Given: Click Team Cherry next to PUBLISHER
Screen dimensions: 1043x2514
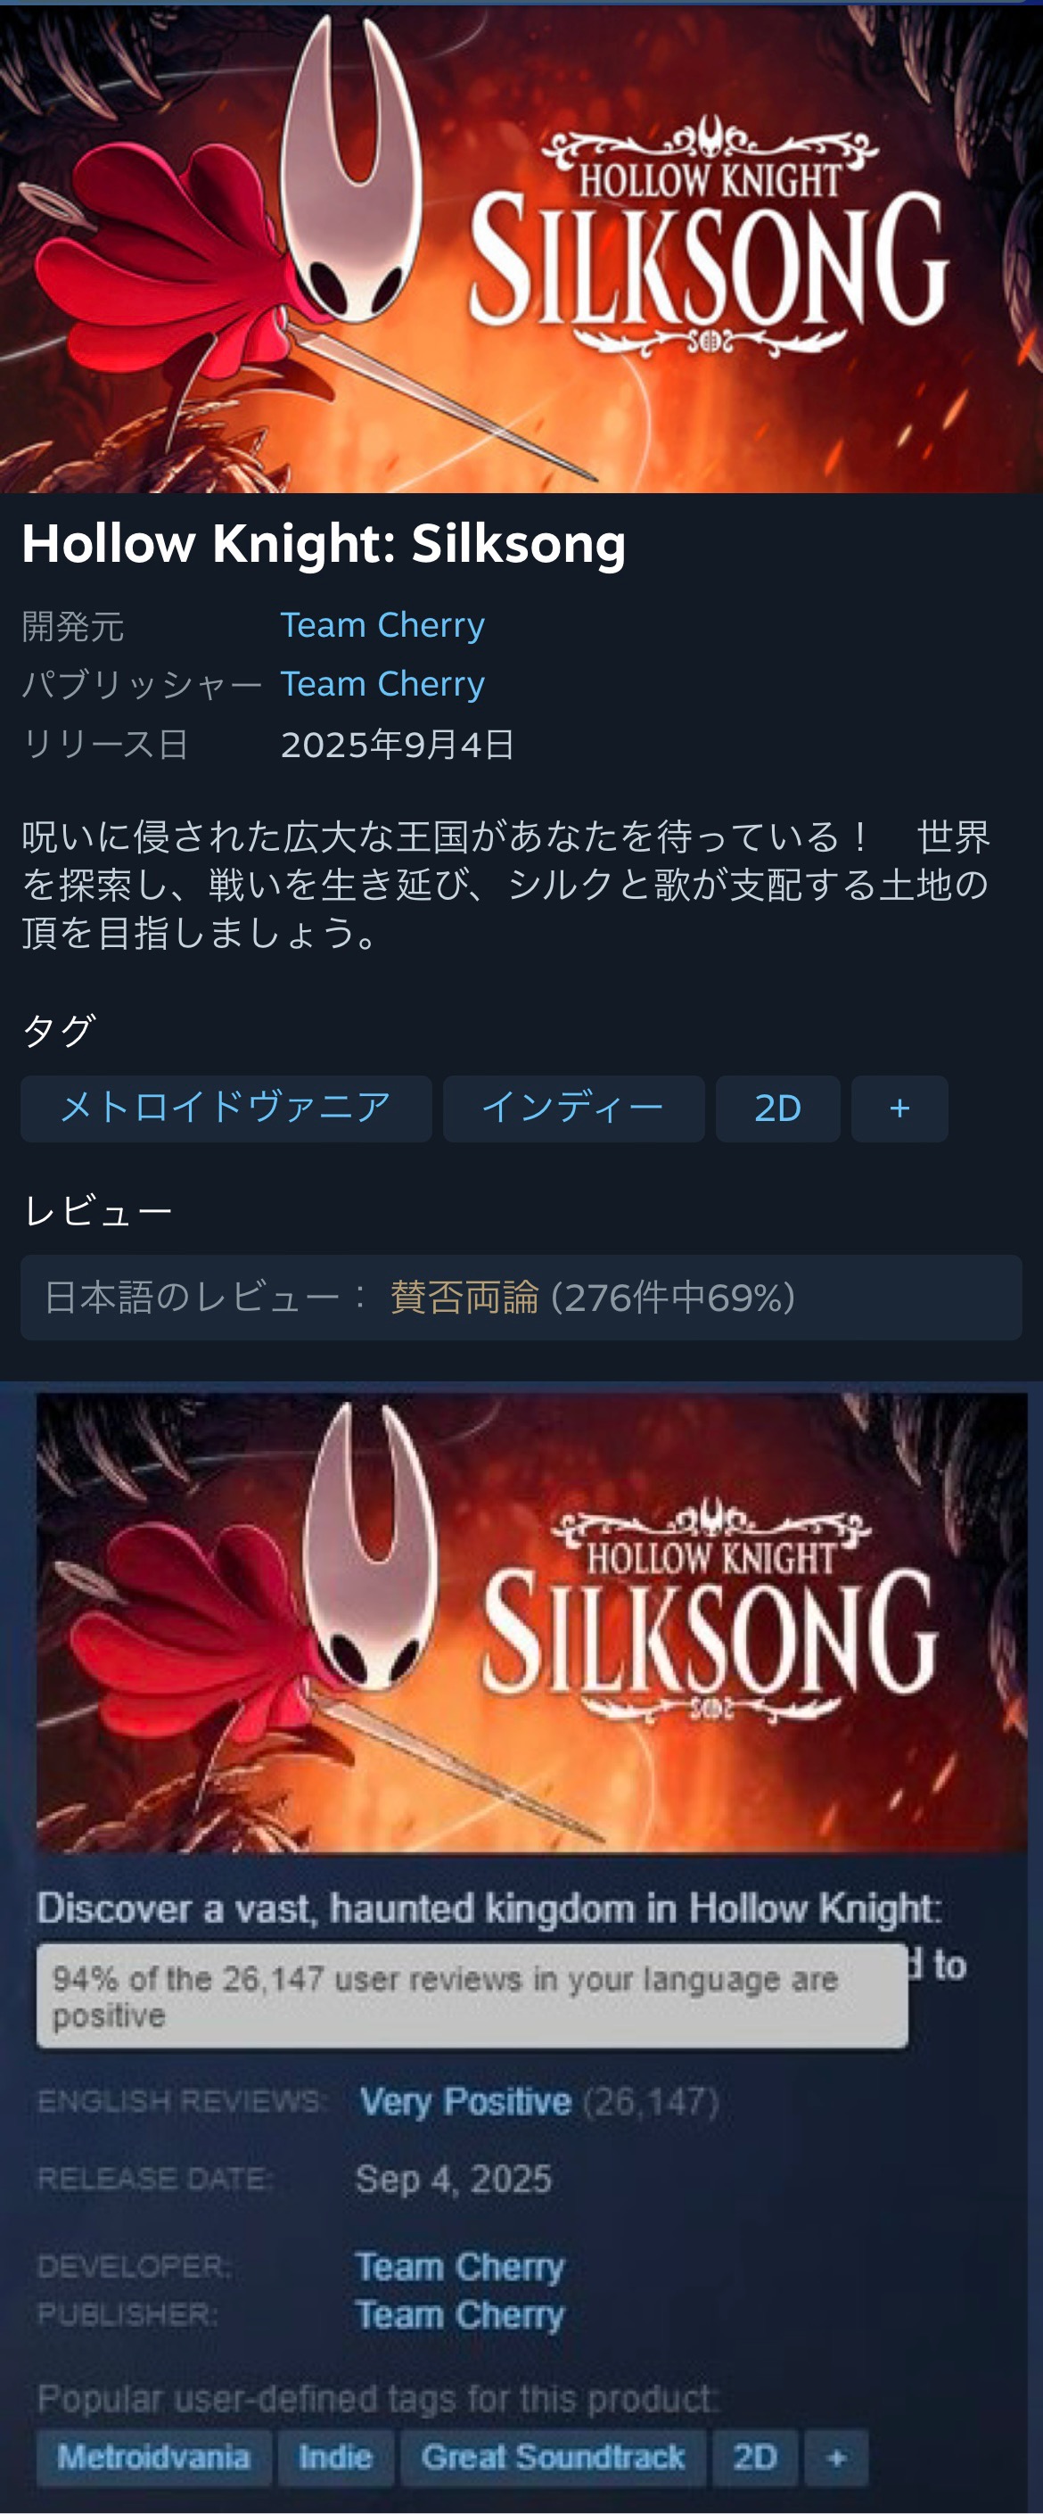Looking at the screenshot, I should 460,2315.
